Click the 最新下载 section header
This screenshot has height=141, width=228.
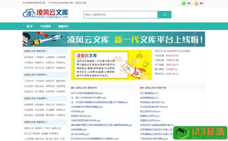point(155,88)
